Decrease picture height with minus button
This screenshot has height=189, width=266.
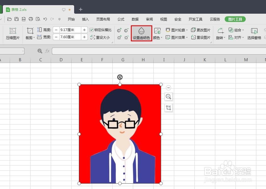(56, 30)
